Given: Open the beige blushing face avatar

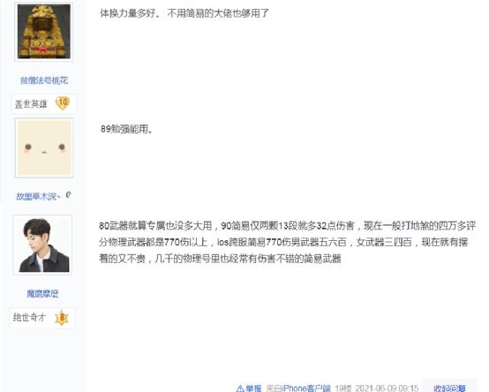Looking at the screenshot, I should pos(44,147).
